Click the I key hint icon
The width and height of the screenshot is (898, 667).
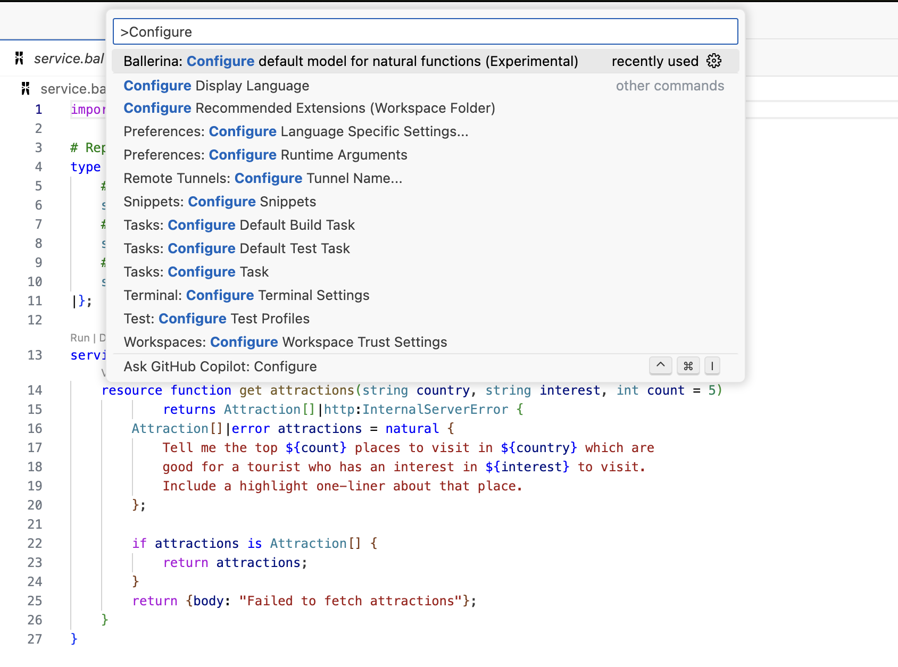pos(712,366)
